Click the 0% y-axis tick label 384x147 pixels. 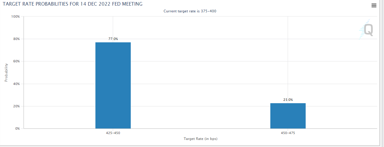pos(17,128)
